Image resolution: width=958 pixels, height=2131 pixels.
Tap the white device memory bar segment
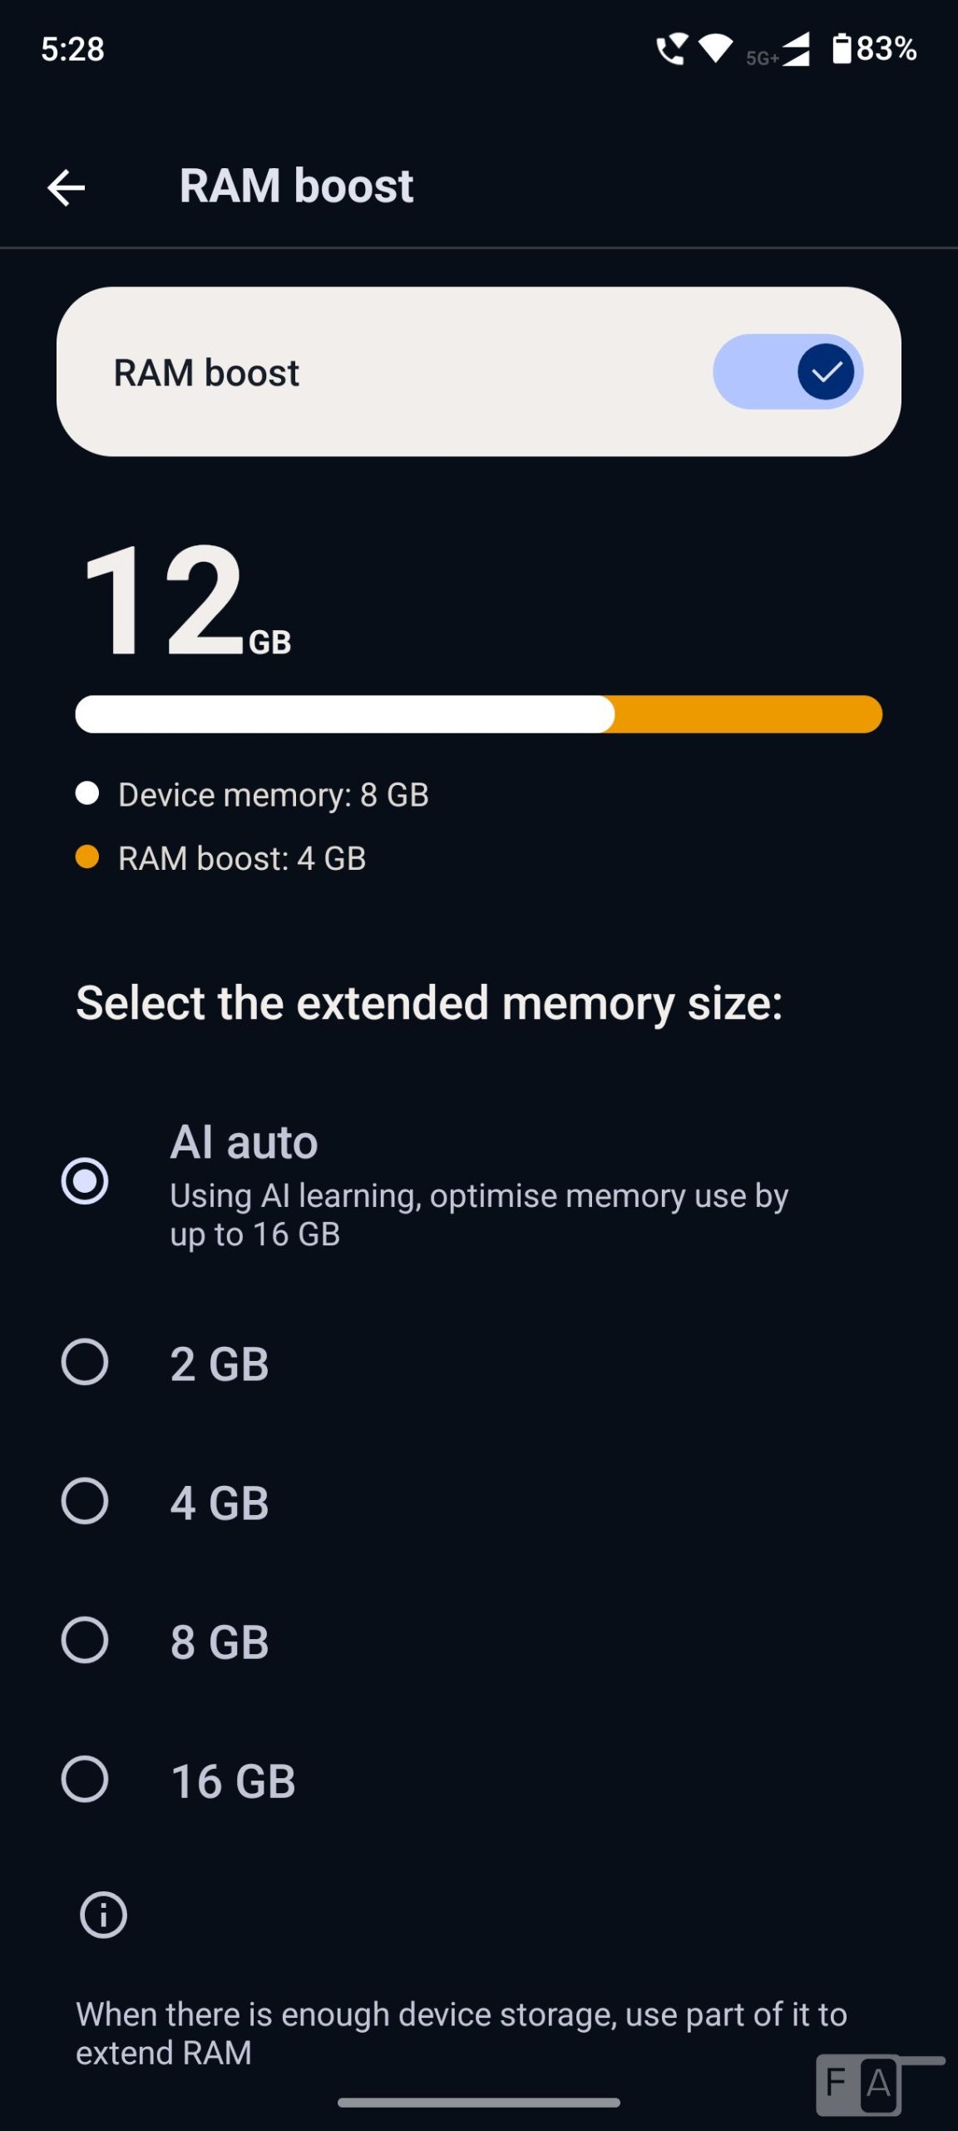click(344, 714)
